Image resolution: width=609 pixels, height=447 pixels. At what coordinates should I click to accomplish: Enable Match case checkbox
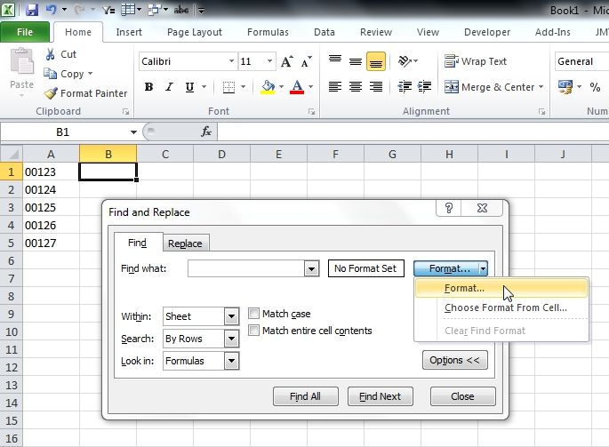point(253,313)
